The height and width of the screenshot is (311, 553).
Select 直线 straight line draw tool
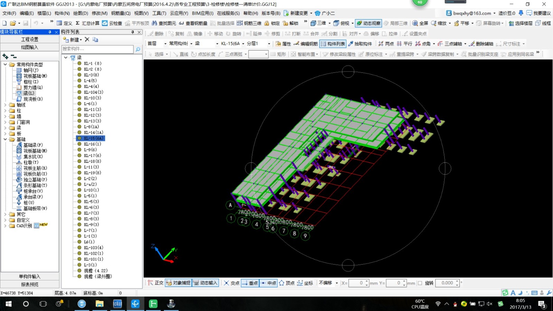[x=180, y=54]
